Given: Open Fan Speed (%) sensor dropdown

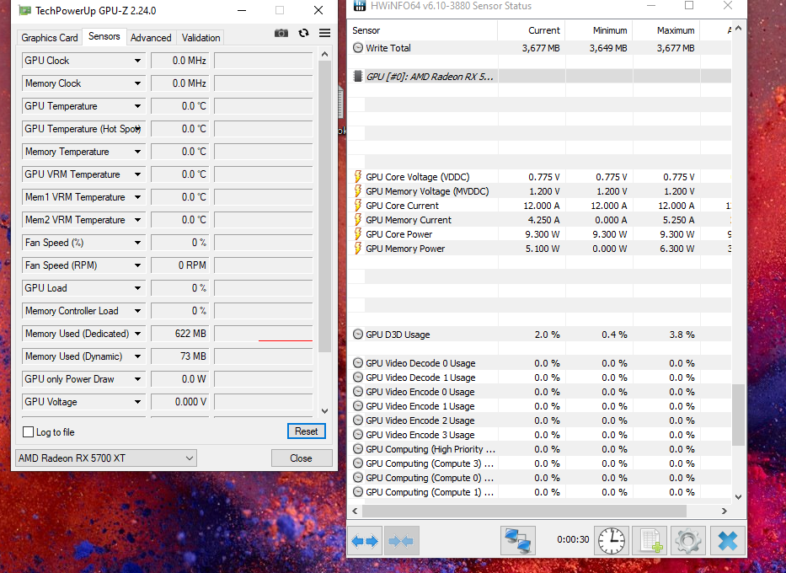Looking at the screenshot, I should (137, 243).
